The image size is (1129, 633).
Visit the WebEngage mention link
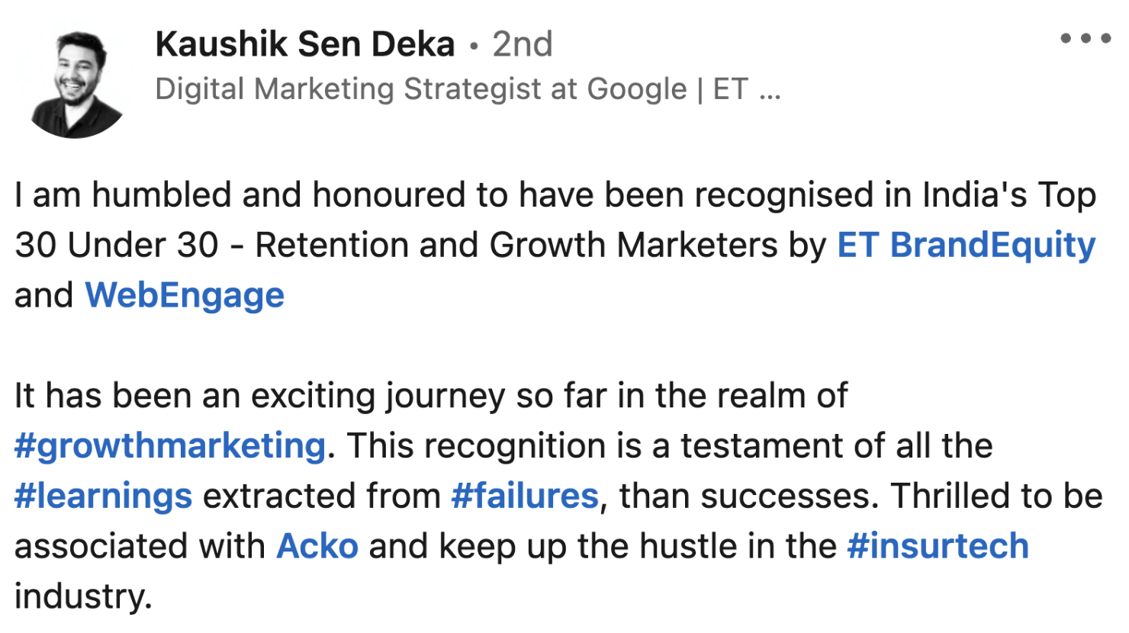[185, 295]
